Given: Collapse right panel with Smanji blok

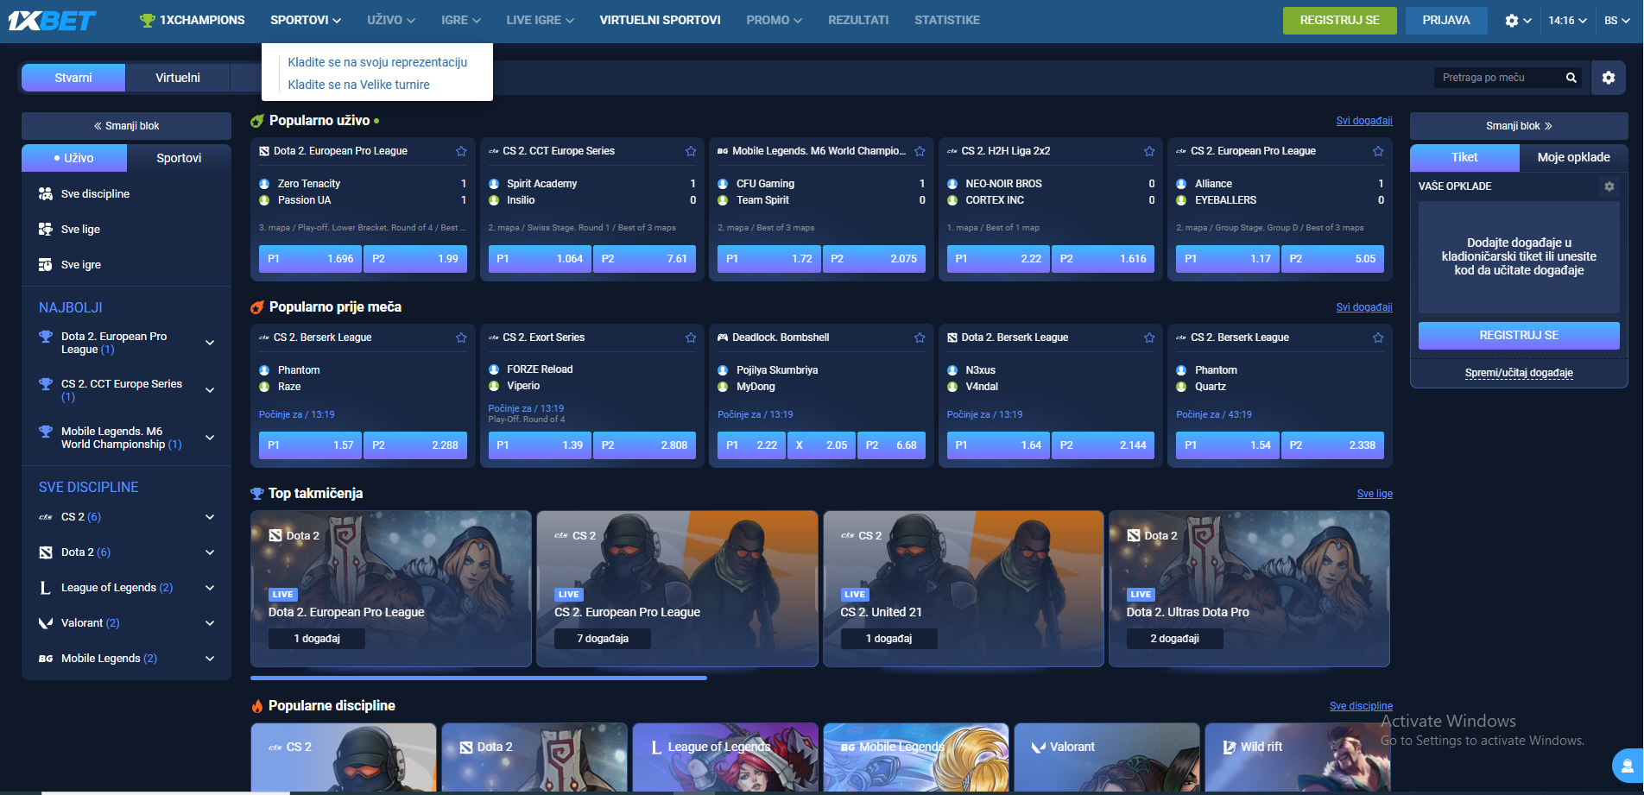Looking at the screenshot, I should pos(1519,126).
